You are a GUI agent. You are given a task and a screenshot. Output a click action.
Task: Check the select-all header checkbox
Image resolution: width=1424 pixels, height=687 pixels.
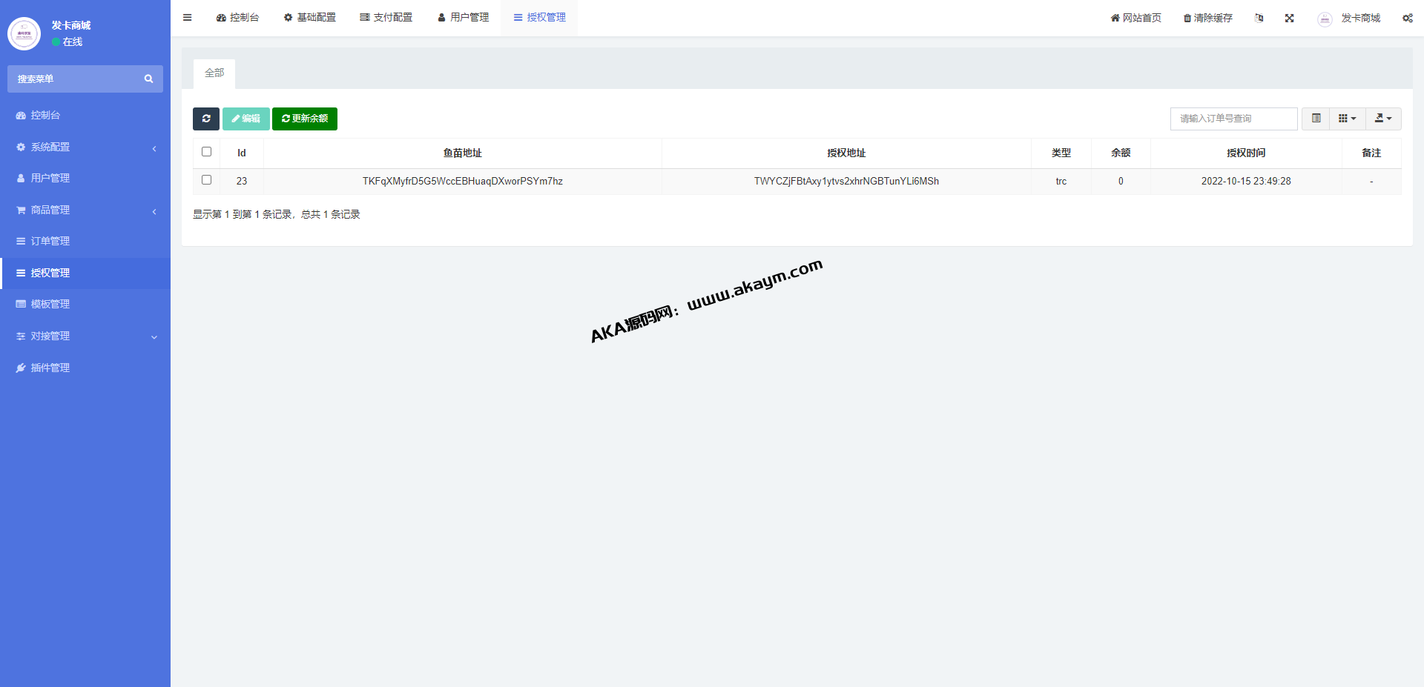click(207, 152)
